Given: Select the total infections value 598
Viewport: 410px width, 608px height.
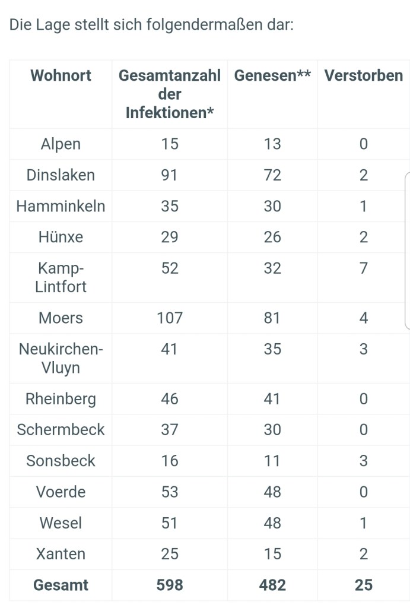Looking at the screenshot, I should click(170, 585).
